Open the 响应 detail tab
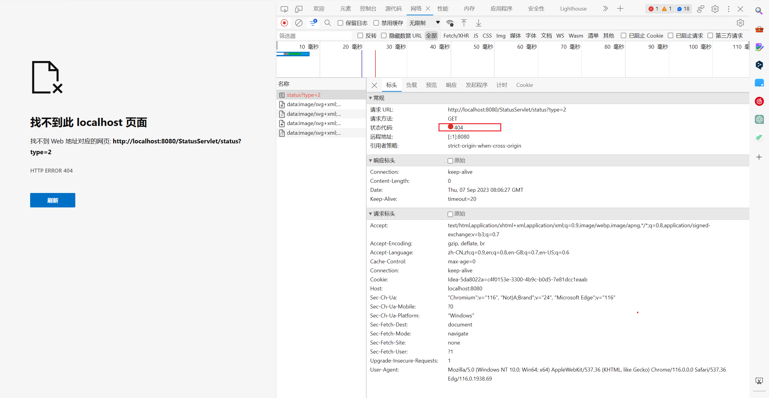Image resolution: width=769 pixels, height=398 pixels. coord(451,85)
